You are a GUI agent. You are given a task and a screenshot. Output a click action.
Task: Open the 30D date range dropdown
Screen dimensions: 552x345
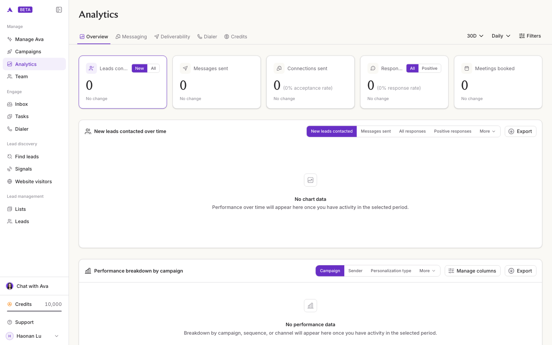point(475,36)
